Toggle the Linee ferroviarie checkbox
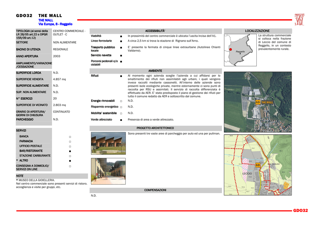319x225 pixels. tap(121, 41)
